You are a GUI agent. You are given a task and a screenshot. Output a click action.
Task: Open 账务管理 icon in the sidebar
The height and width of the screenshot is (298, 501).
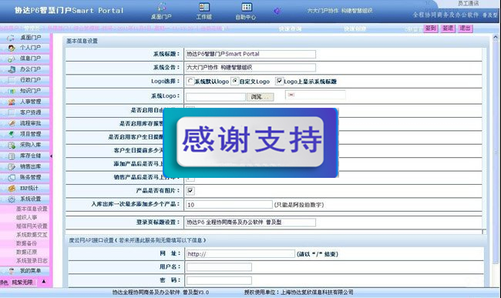(12, 177)
